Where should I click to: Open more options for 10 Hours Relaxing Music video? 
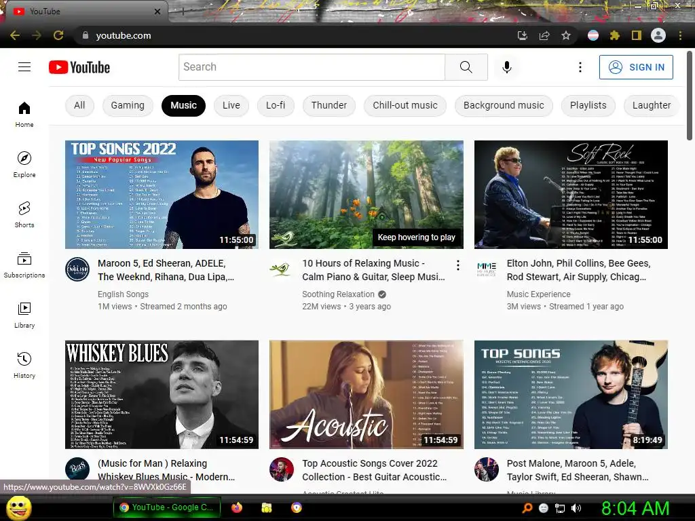458,265
